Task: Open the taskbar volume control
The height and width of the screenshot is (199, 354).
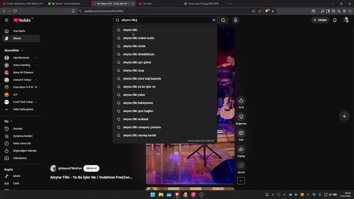Action: [330, 195]
